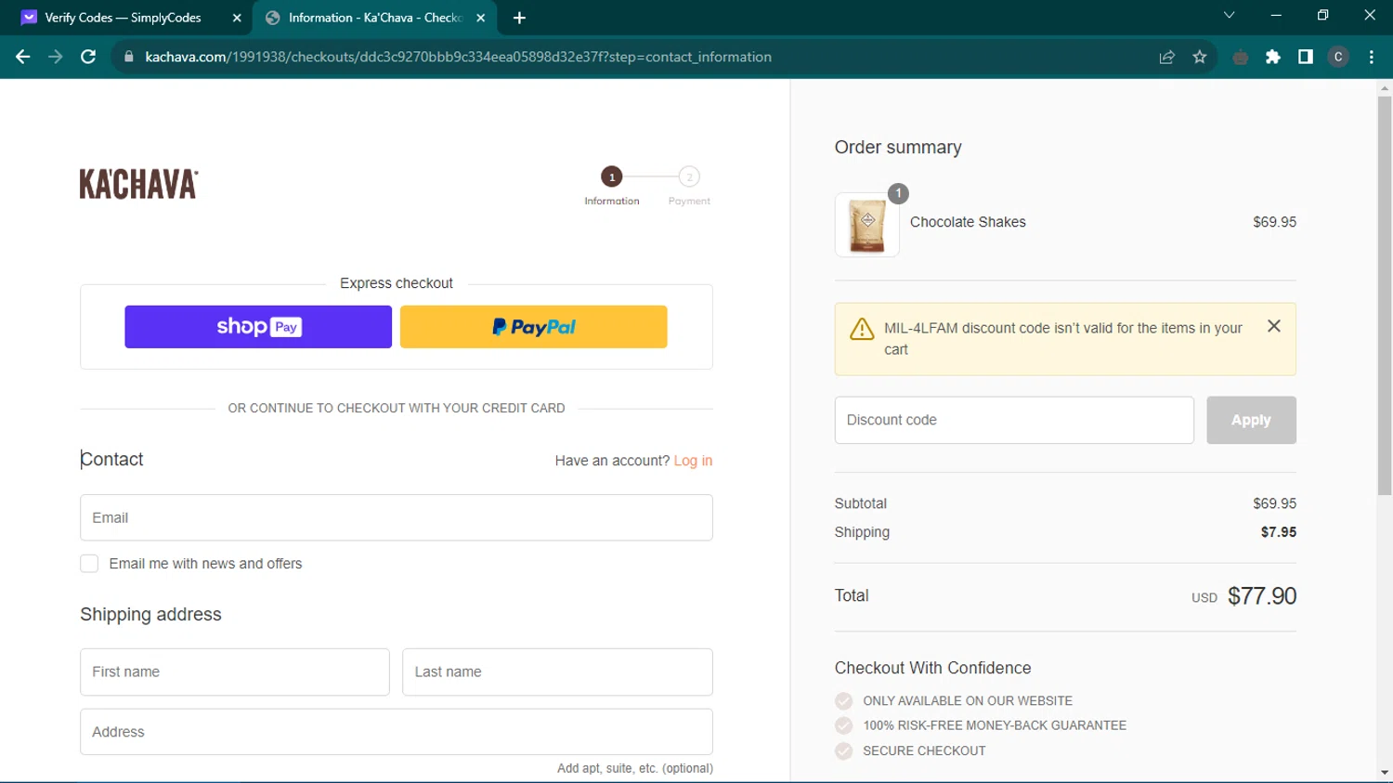
Task: Check out with PayPal button
Action: click(x=534, y=327)
